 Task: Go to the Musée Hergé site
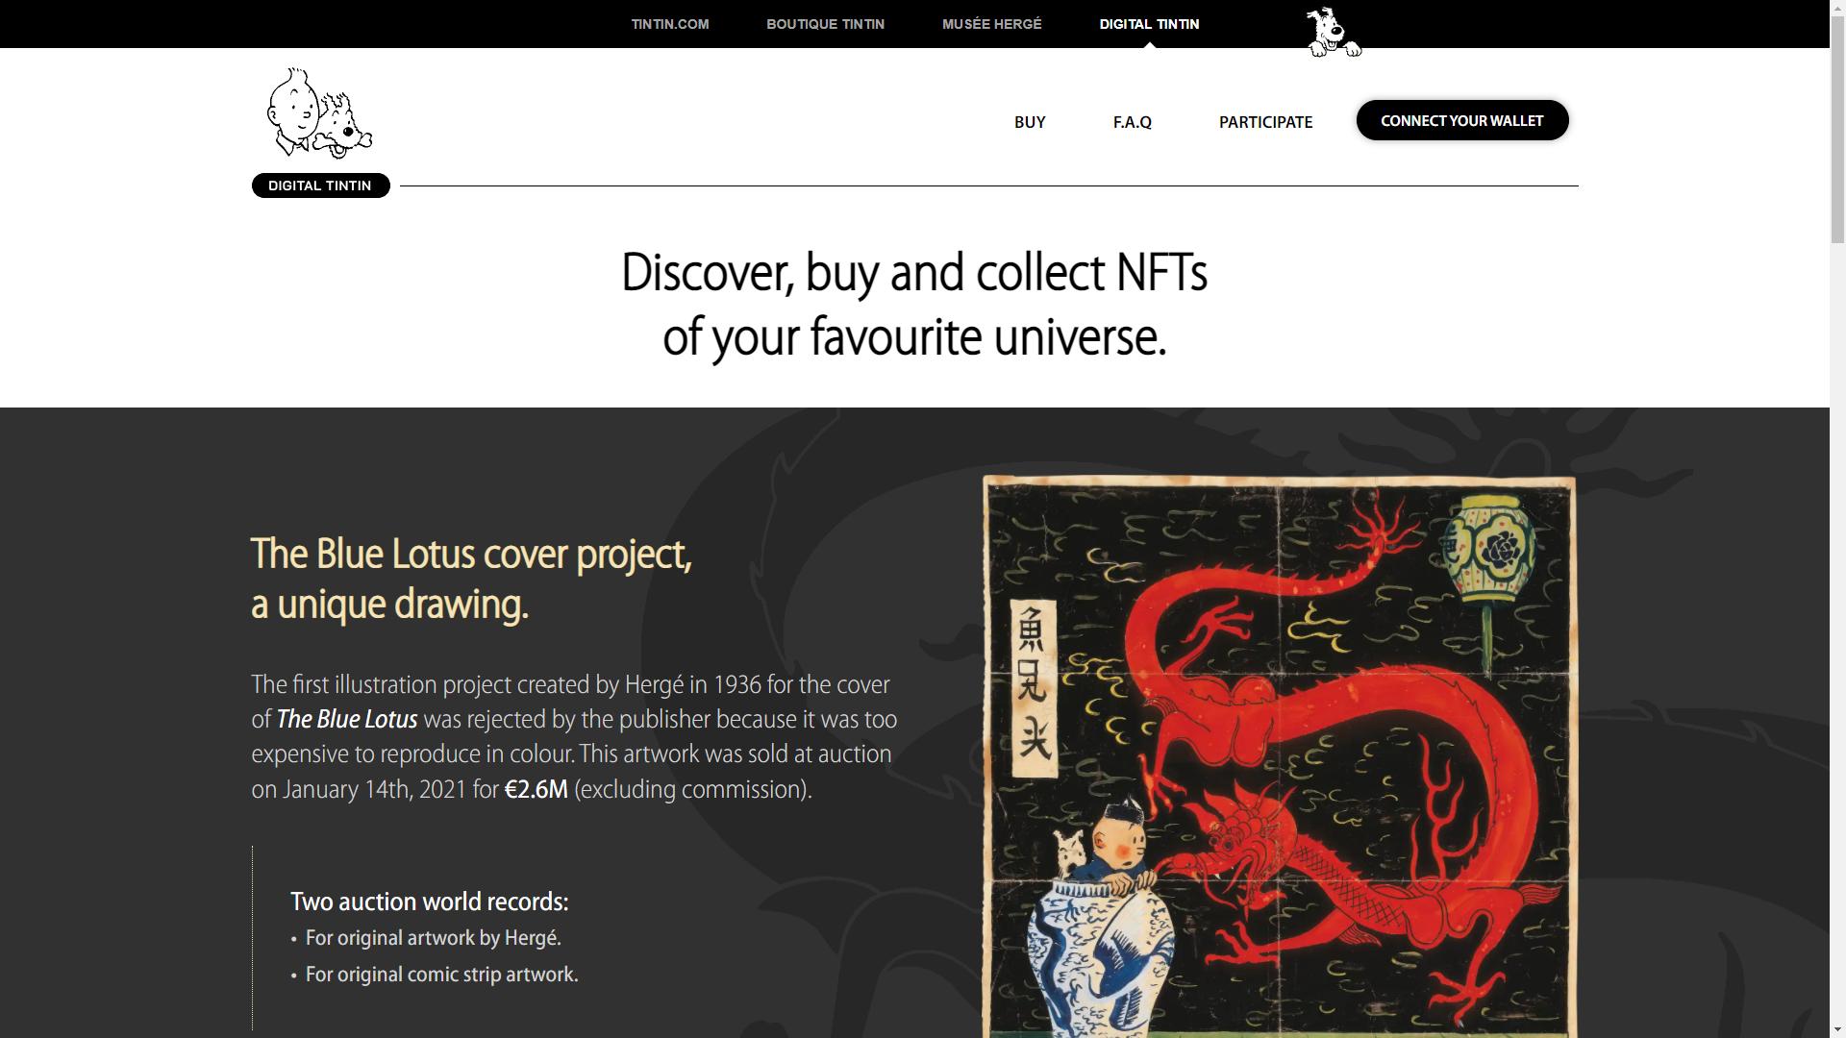(x=991, y=24)
